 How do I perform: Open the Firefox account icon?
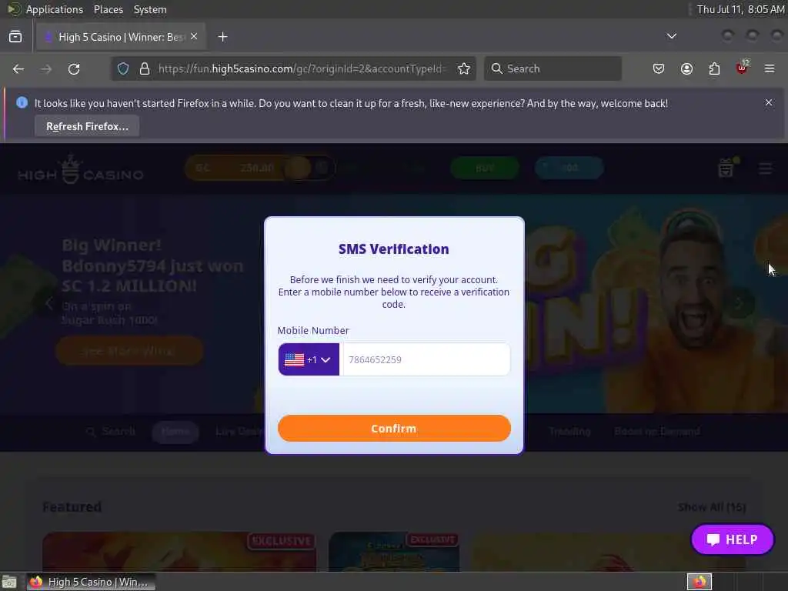[x=686, y=68]
